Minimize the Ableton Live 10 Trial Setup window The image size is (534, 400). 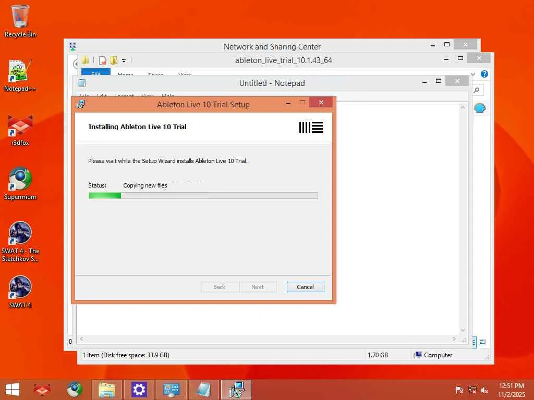pos(288,103)
